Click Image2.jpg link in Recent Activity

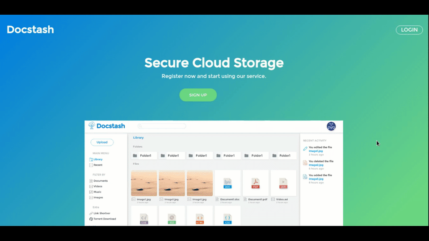click(x=315, y=165)
